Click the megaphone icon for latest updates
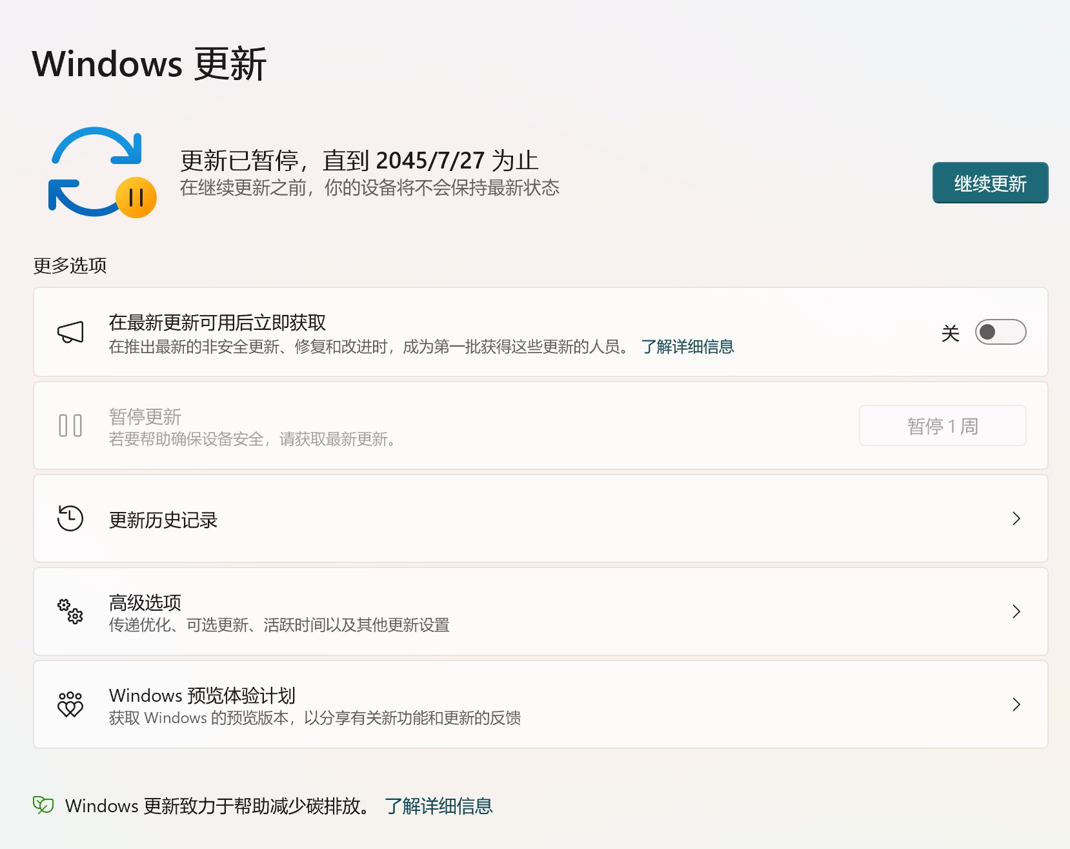The height and width of the screenshot is (849, 1070). point(70,332)
